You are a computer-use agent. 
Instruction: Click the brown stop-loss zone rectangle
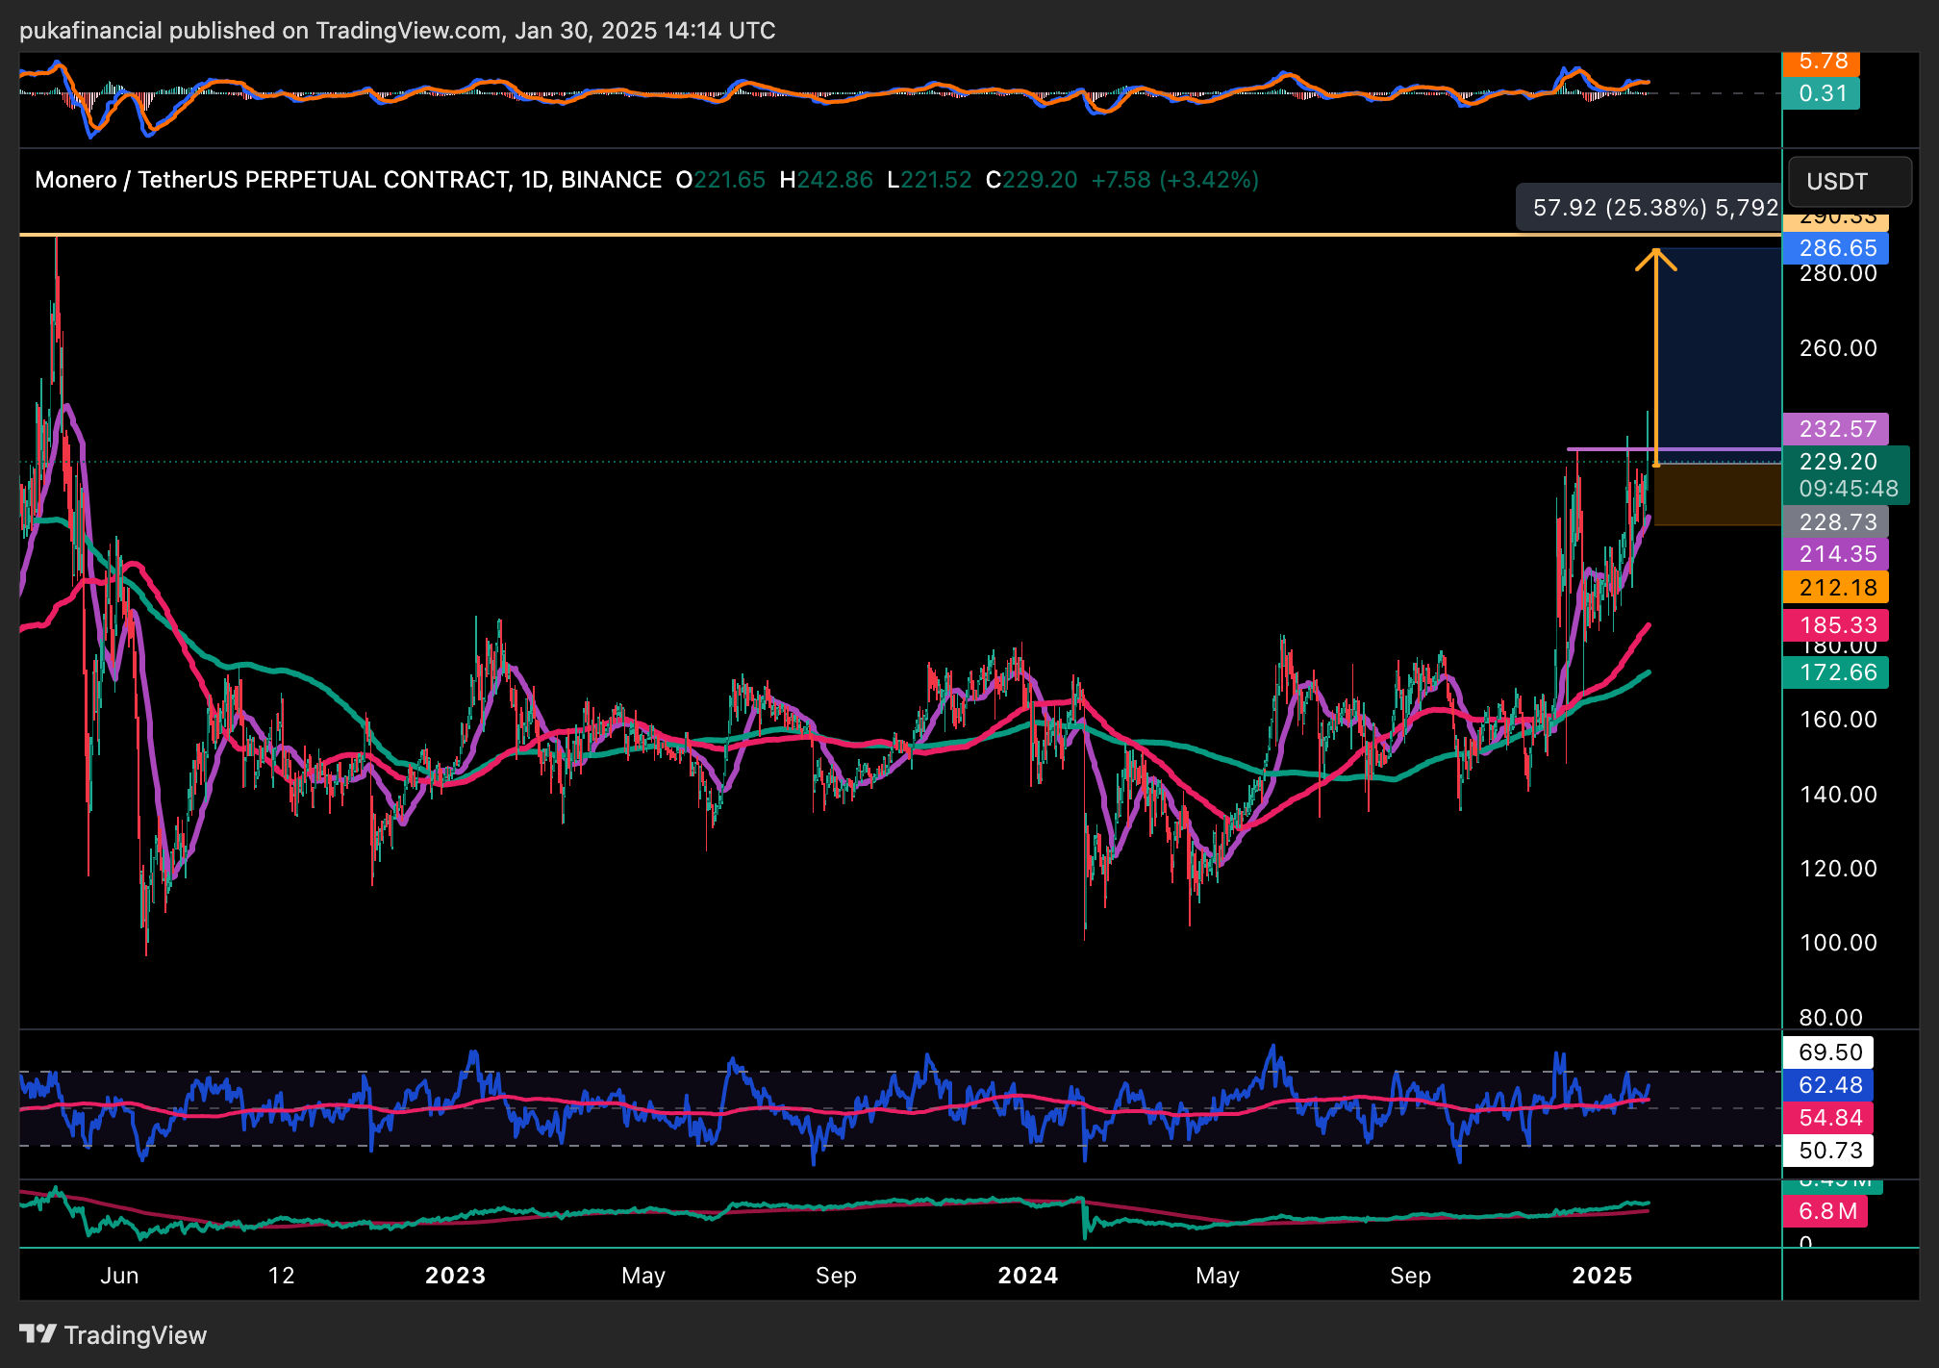click(x=1718, y=495)
